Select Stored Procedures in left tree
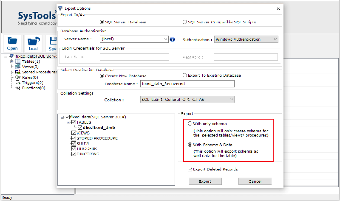Viewport: 340px width, 201px height. (x=39, y=72)
